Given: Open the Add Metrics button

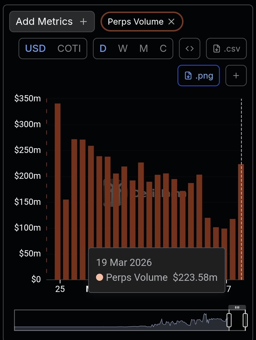Looking at the screenshot, I should pyautogui.click(x=52, y=22).
